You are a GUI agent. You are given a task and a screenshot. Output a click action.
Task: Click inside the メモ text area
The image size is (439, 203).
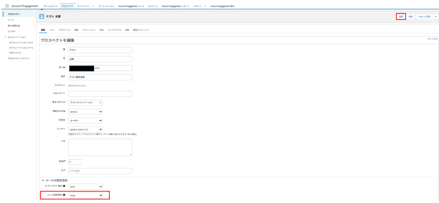tap(100, 147)
